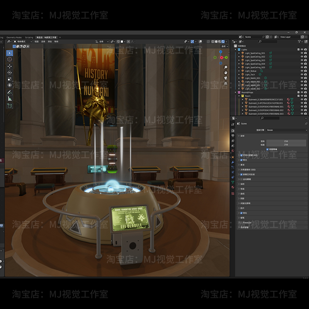This screenshot has width=309, height=309.
Task: Toggle eye visibility for Room&Props collection
Action: pyautogui.click(x=302, y=92)
